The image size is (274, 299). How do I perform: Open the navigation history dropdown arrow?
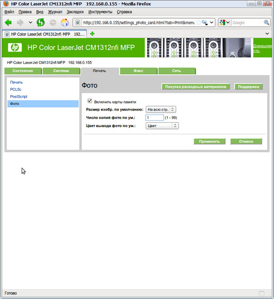pos(30,22)
